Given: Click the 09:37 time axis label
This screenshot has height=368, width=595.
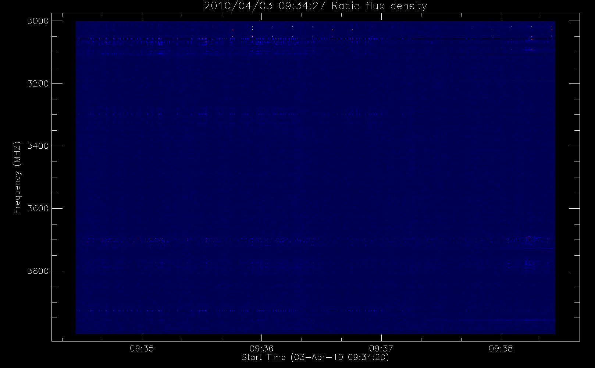Looking at the screenshot, I should [381, 348].
